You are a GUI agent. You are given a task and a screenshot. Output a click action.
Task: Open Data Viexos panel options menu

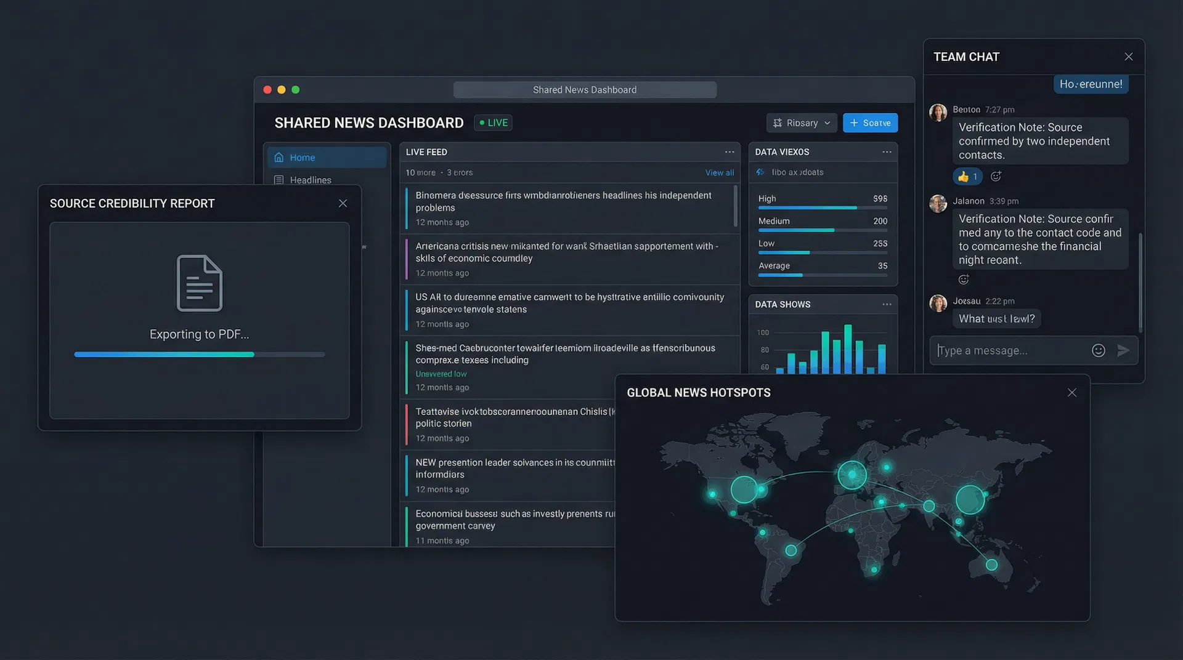click(x=887, y=152)
